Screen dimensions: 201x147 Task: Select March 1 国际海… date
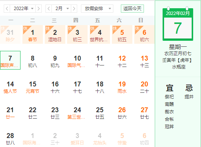pyautogui.click(x=32, y=138)
